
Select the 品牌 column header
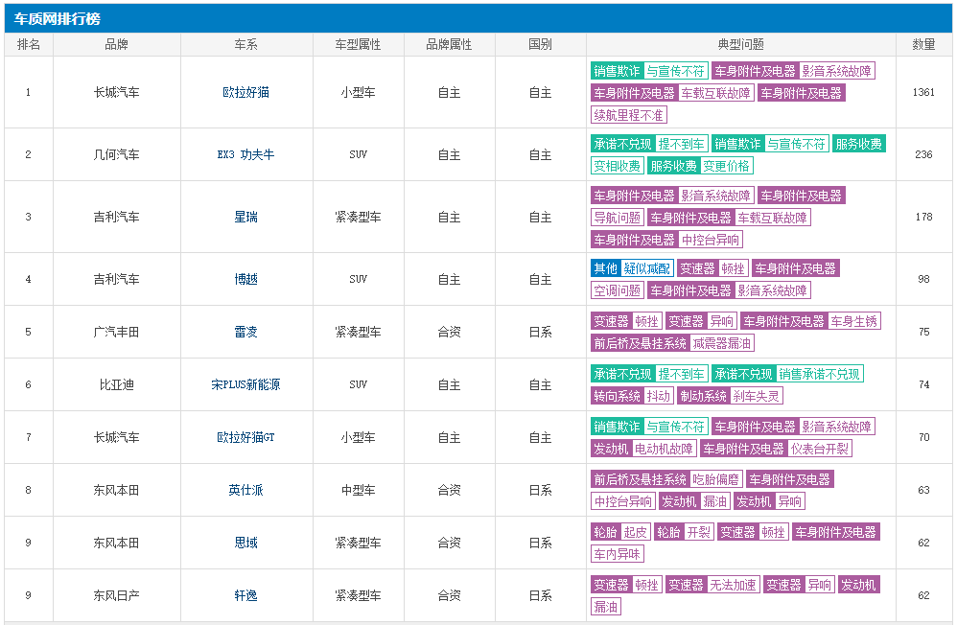(x=117, y=44)
